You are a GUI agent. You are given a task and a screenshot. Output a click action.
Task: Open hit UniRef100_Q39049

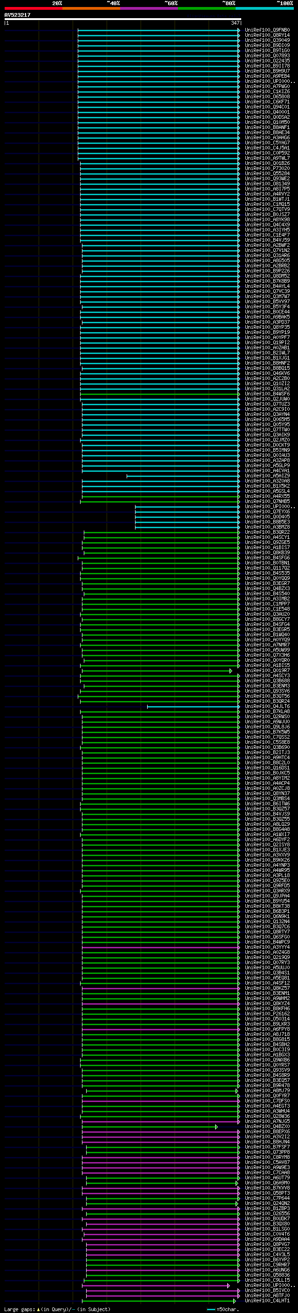click(x=267, y=40)
